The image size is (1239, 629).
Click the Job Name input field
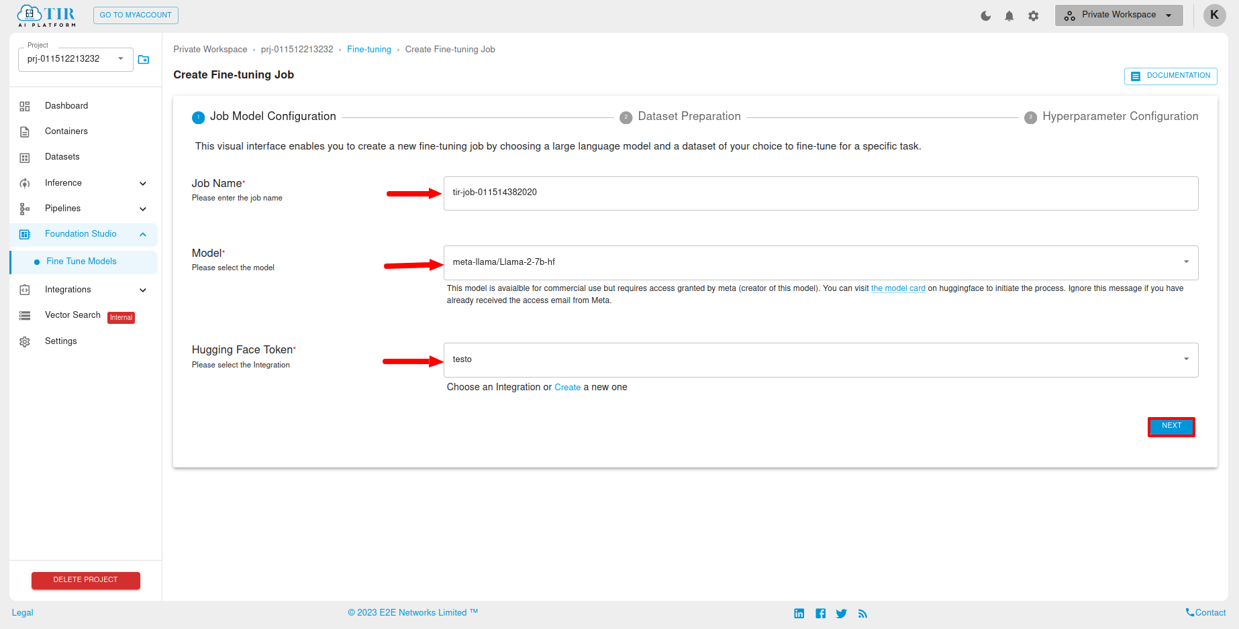click(821, 193)
